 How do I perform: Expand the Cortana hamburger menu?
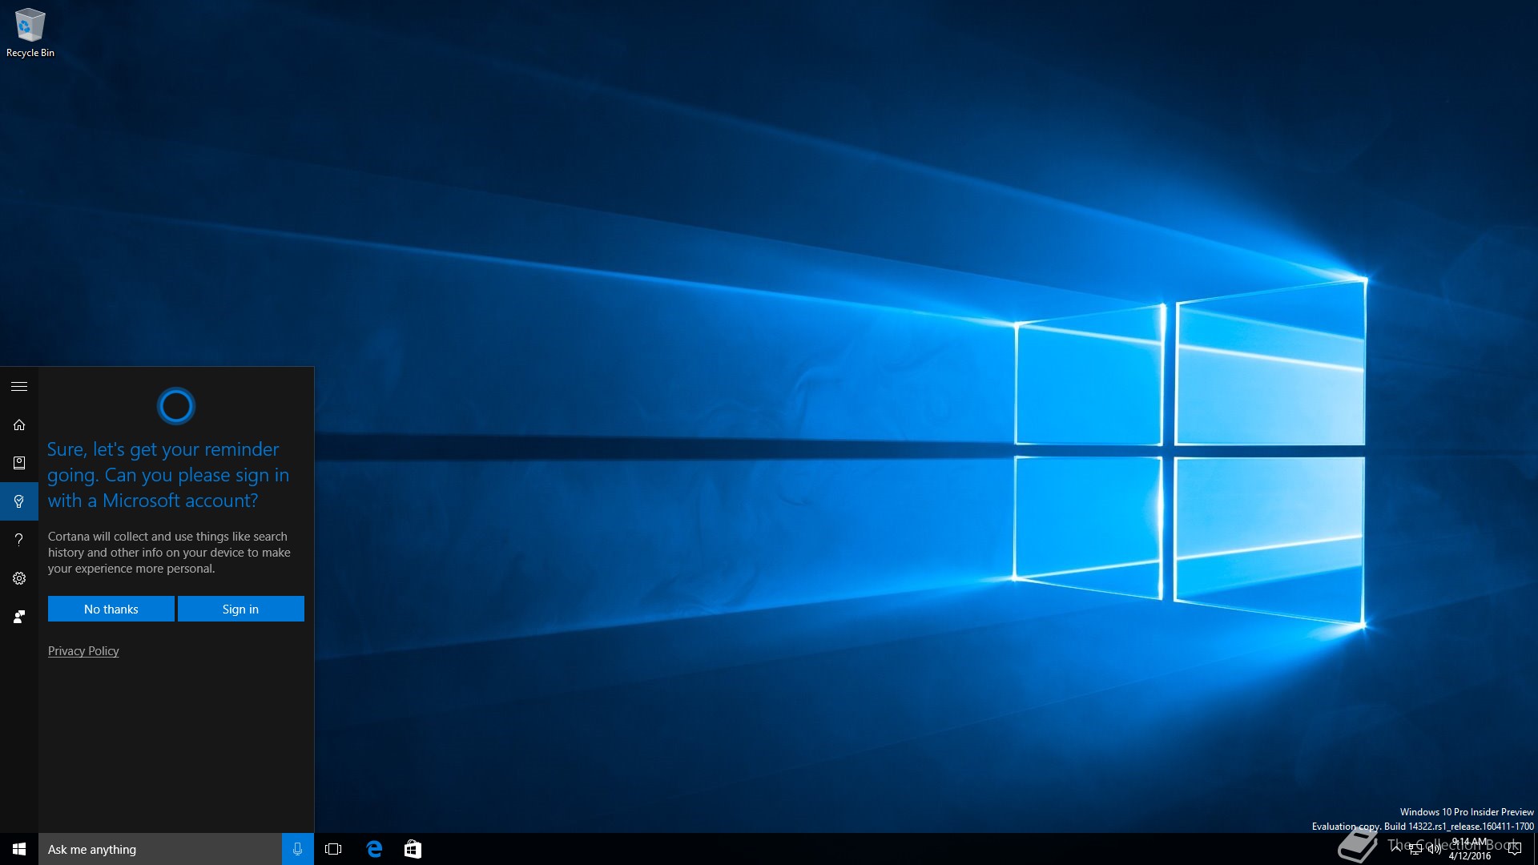point(19,386)
